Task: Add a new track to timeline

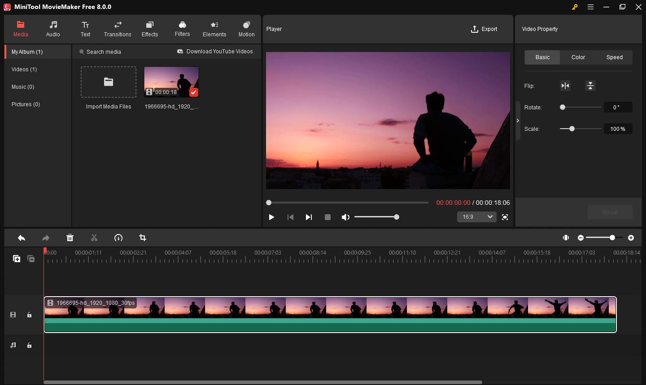Action: (x=17, y=259)
